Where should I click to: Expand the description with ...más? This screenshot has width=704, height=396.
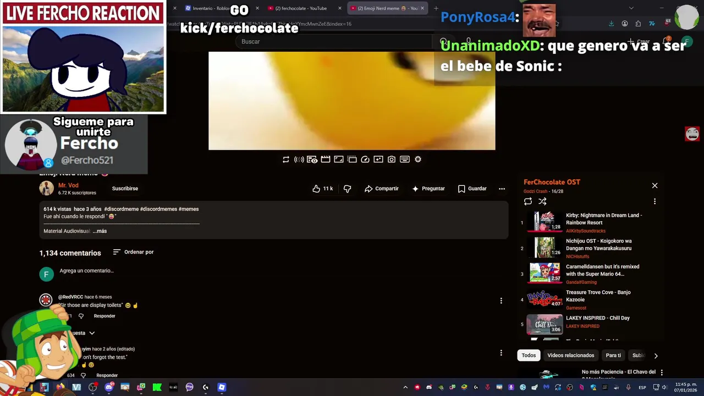click(100, 231)
